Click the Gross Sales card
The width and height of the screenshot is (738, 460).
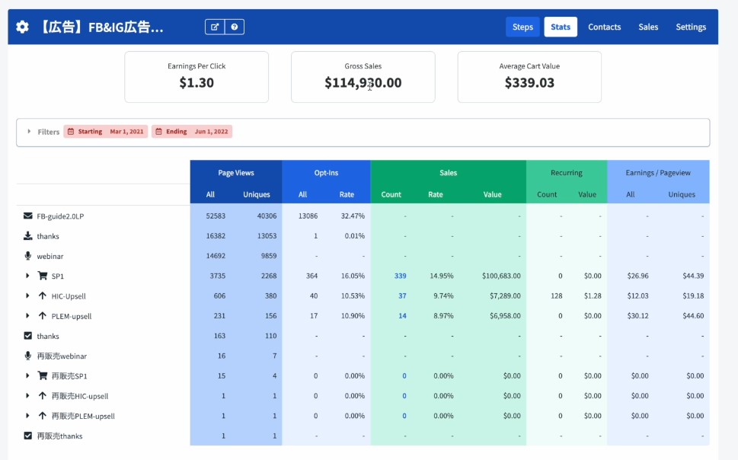(x=363, y=77)
